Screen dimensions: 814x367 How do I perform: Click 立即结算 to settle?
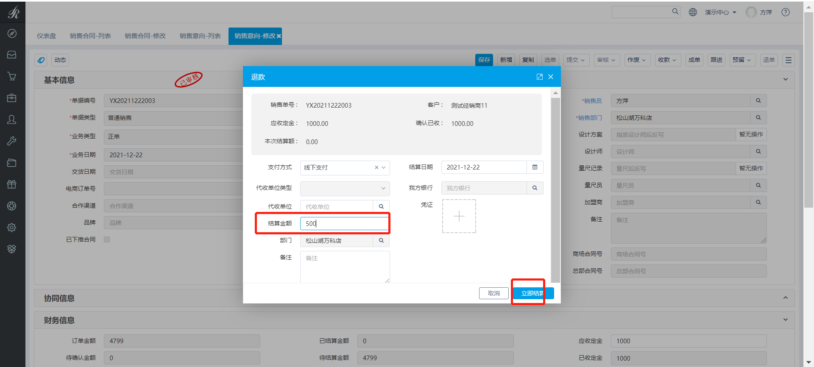[533, 293]
